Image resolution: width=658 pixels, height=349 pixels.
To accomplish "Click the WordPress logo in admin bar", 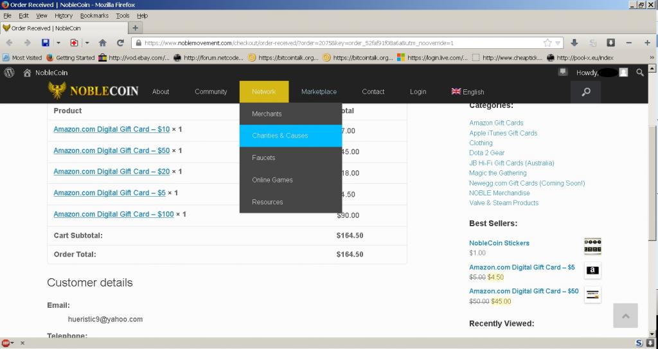I will (x=9, y=73).
